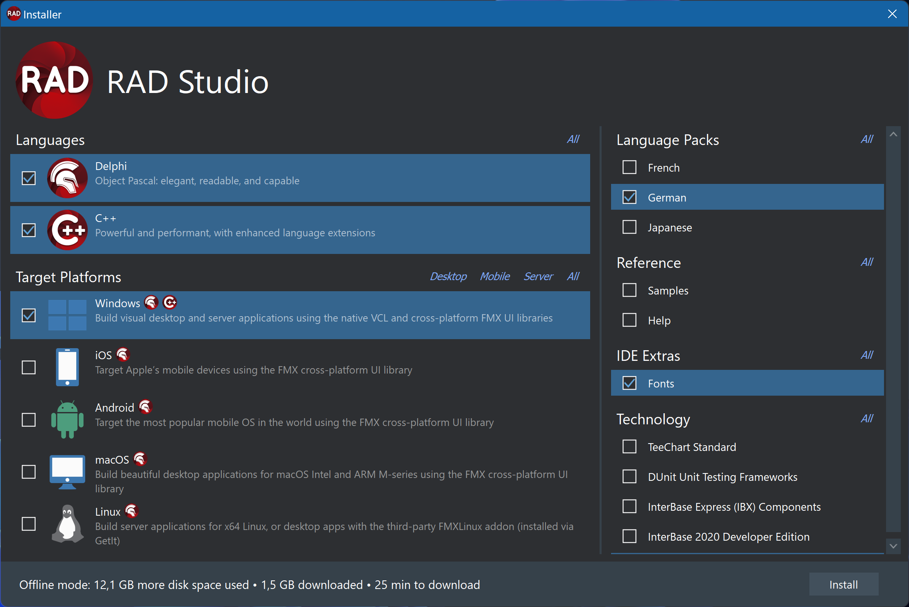Select Desktop target platforms filter
Image resolution: width=909 pixels, height=607 pixels.
click(448, 276)
